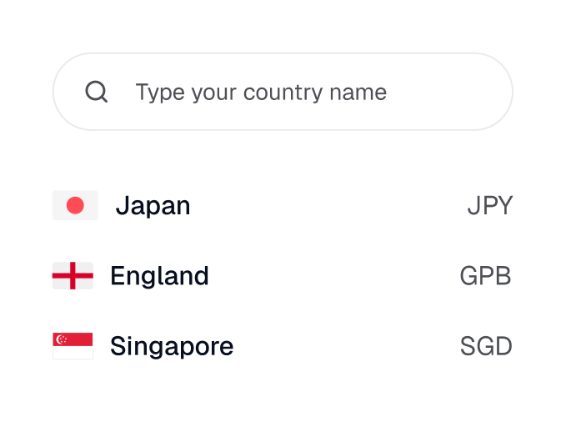Click the Singapore flag icon
The image size is (566, 427).
coord(73,346)
